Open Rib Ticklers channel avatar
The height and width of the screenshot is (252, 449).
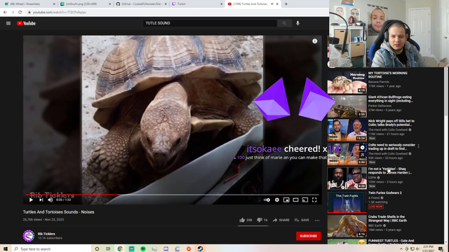29,236
